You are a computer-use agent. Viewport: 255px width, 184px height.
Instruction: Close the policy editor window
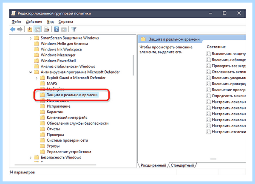[x=239, y=13]
